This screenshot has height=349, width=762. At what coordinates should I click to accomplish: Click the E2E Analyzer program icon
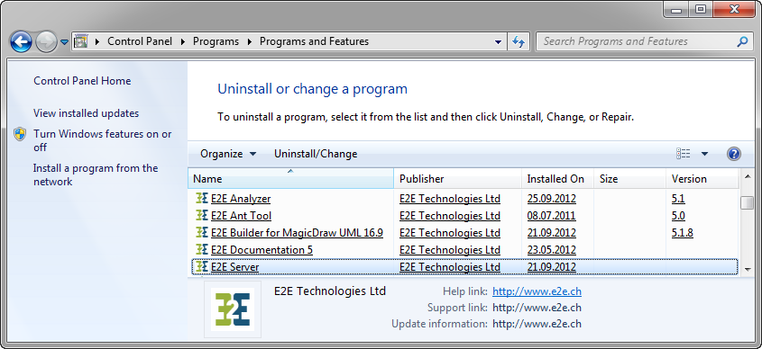point(202,198)
